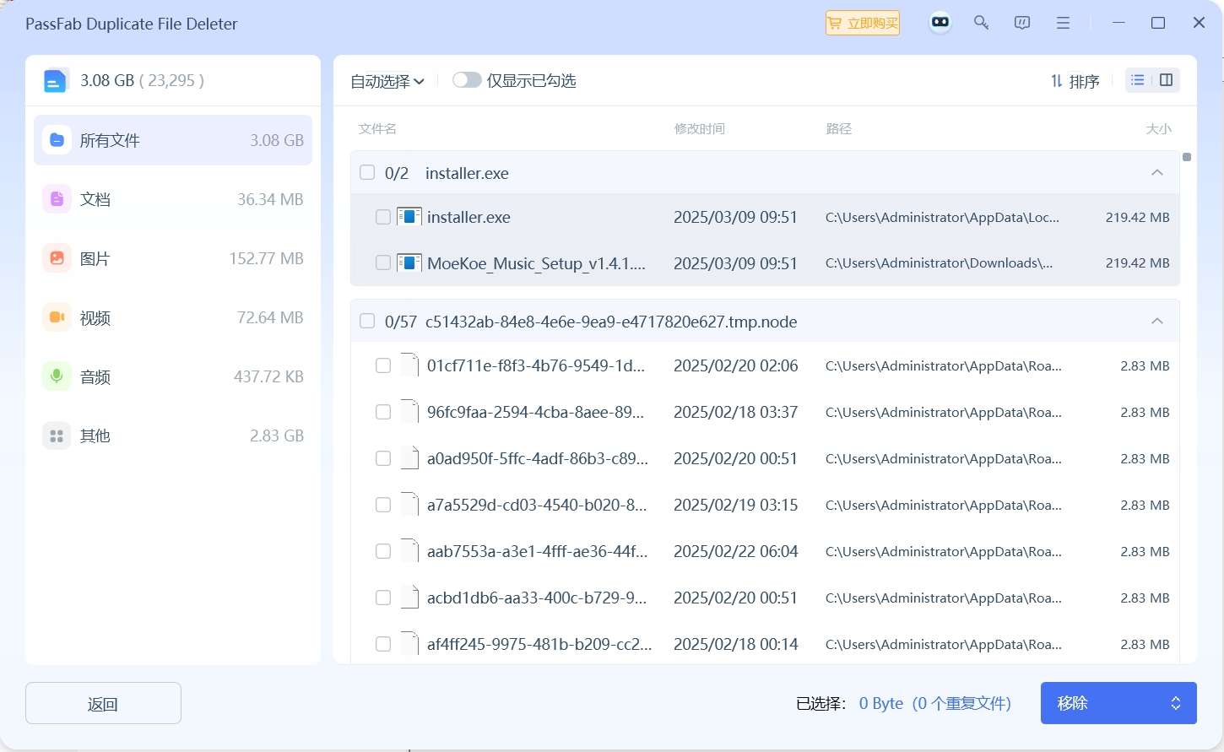The image size is (1224, 752).
Task: Click the 返回 back button
Action: coord(103,703)
